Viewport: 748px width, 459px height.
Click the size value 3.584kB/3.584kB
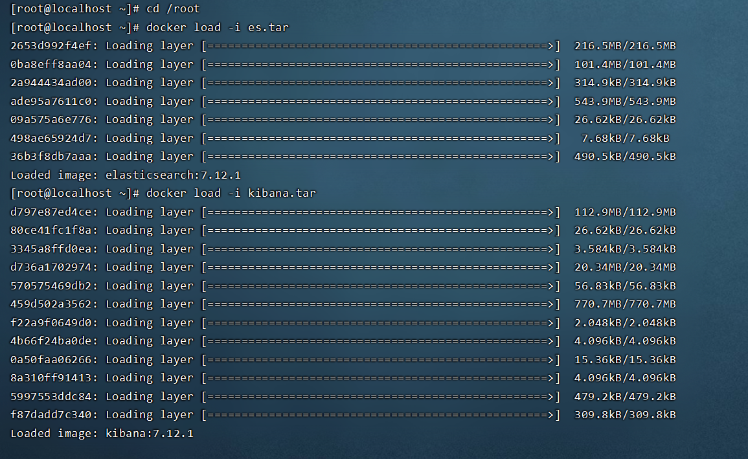click(625, 249)
